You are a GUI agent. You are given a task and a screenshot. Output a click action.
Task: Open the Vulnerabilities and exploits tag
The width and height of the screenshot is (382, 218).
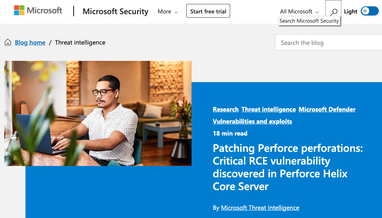[252, 121]
